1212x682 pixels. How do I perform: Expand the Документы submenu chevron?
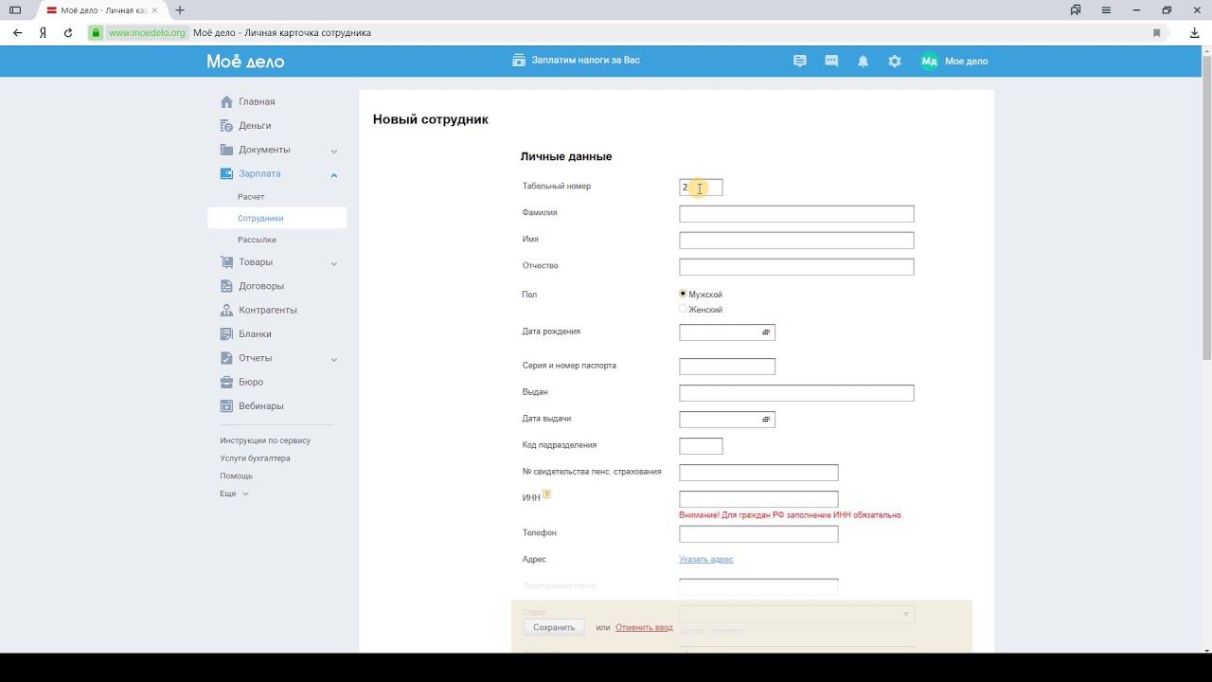coord(334,151)
